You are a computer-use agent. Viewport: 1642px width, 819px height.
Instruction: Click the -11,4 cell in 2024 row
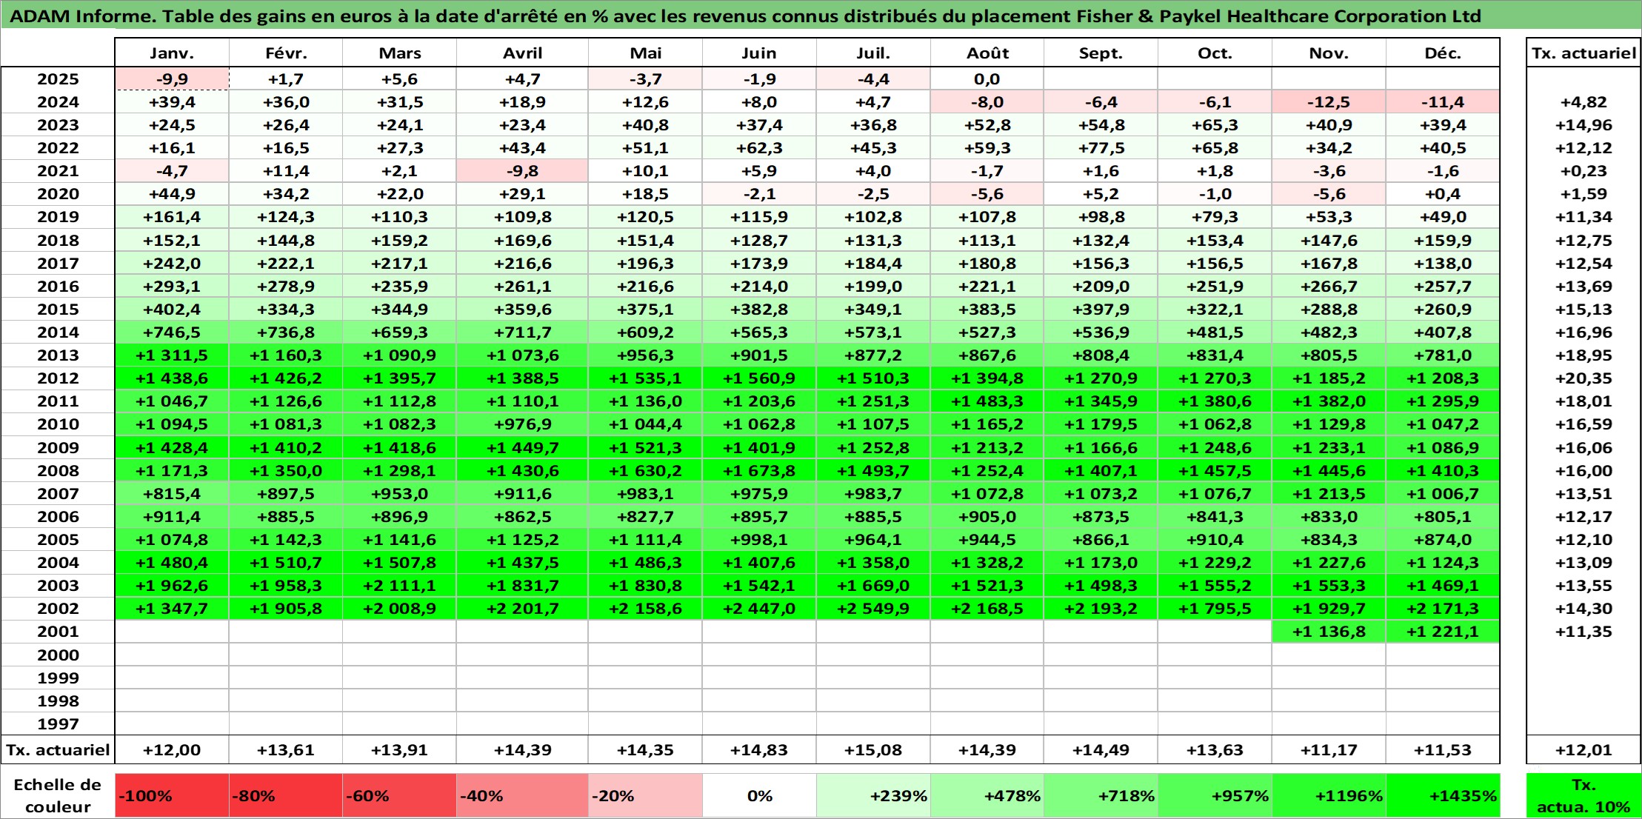[x=1443, y=102]
